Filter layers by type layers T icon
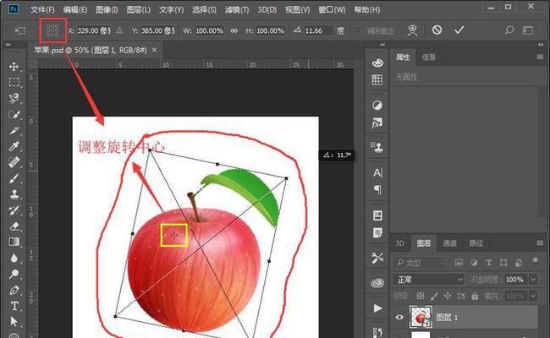550x338 pixels. point(488,262)
